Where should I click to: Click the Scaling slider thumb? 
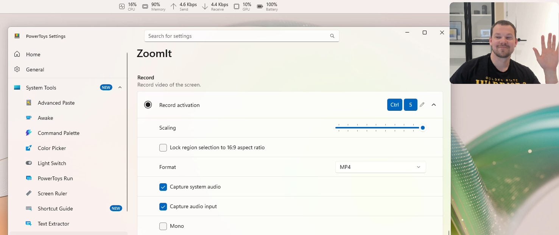click(423, 128)
